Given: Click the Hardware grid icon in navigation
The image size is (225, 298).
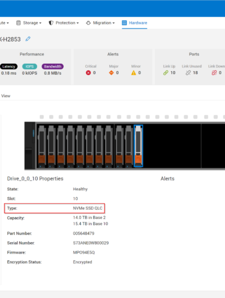Looking at the screenshot, I should coord(124,23).
